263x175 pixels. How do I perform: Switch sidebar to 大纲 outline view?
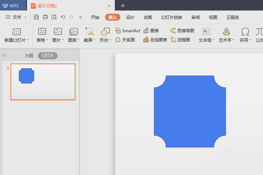pos(29,55)
